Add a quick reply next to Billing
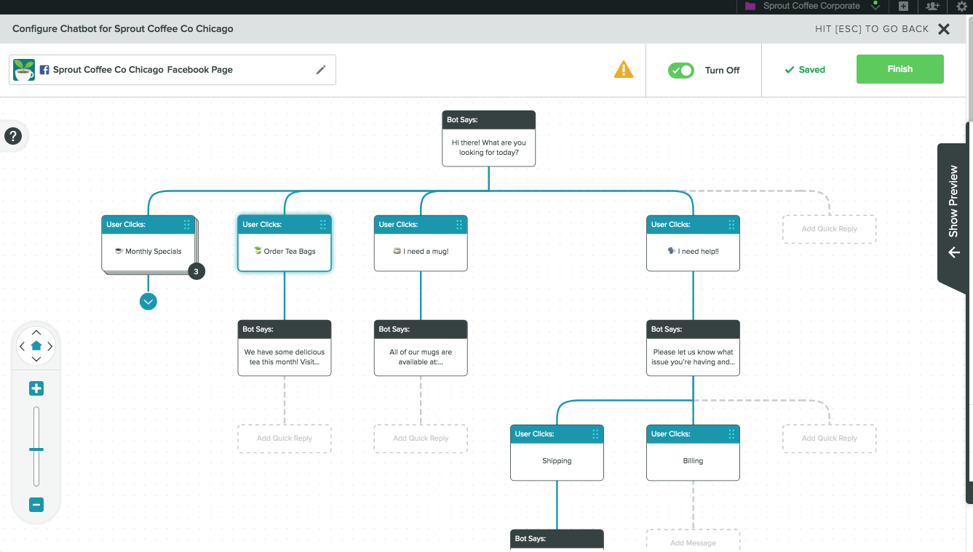 [x=829, y=439]
